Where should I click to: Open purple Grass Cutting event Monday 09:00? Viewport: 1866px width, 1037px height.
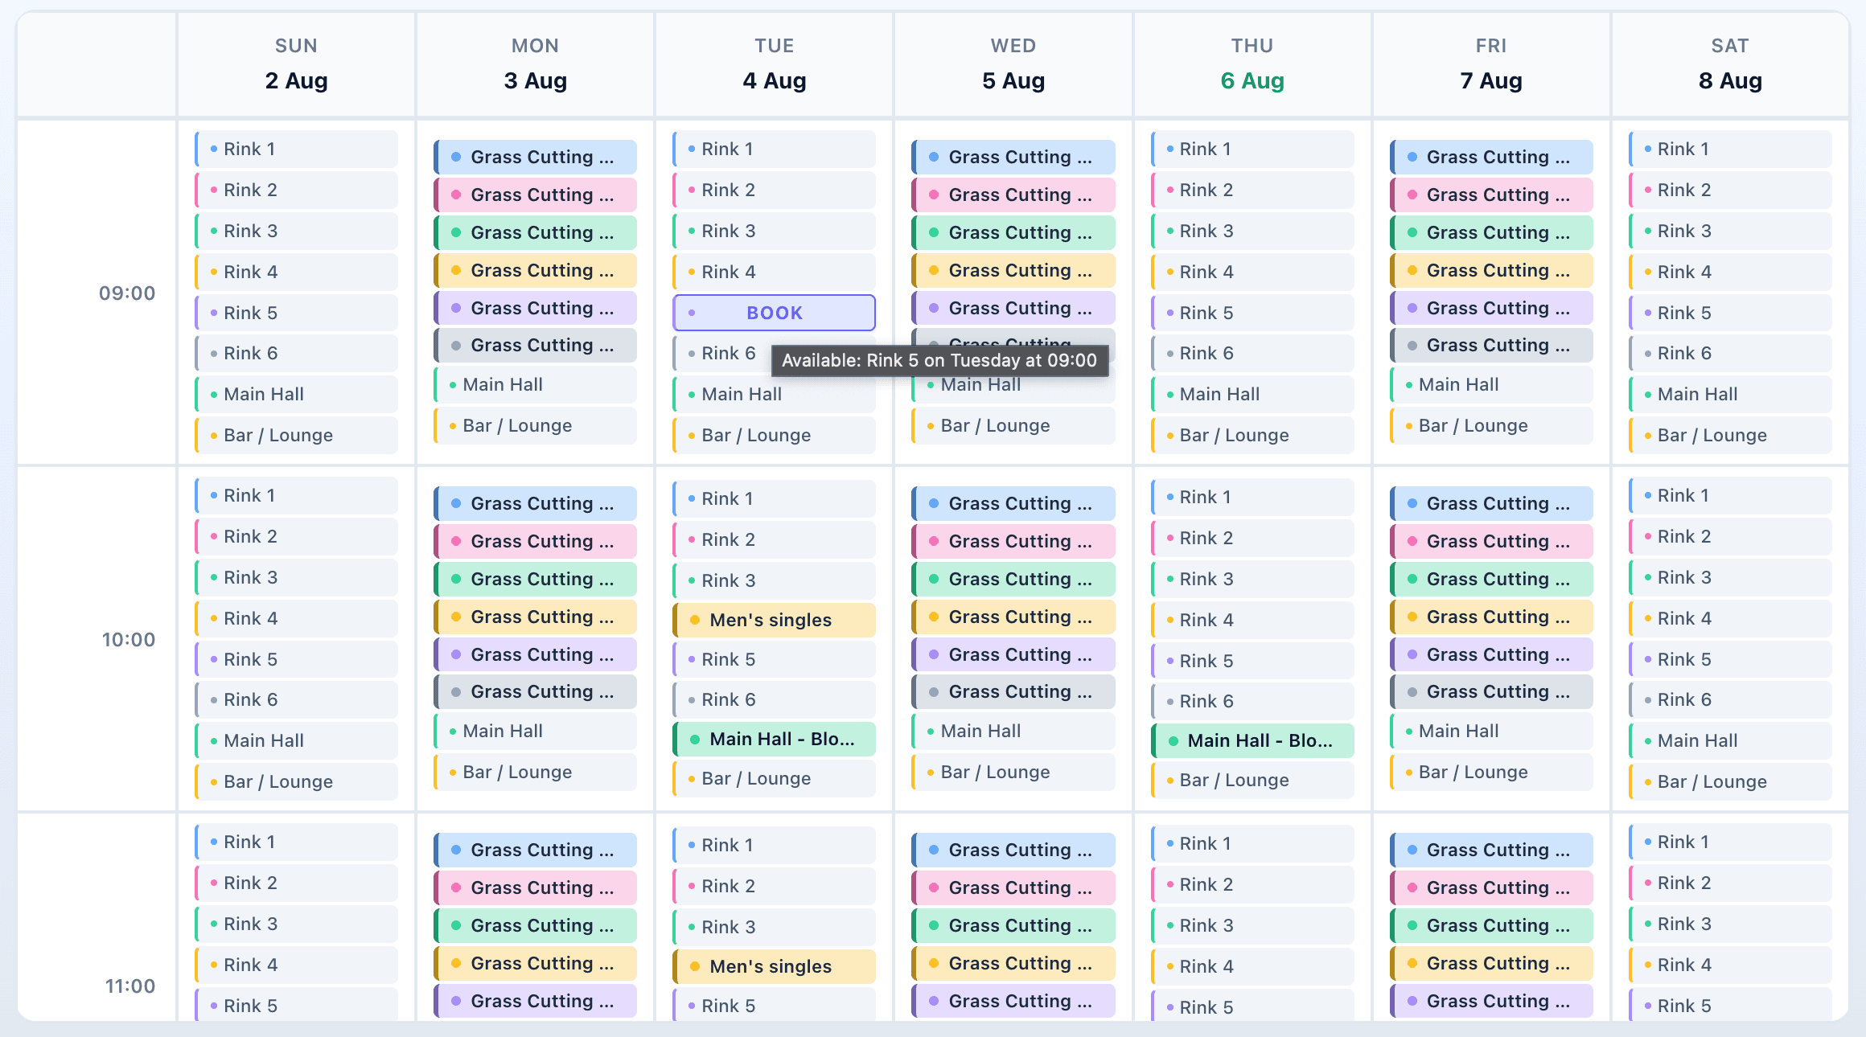point(535,308)
